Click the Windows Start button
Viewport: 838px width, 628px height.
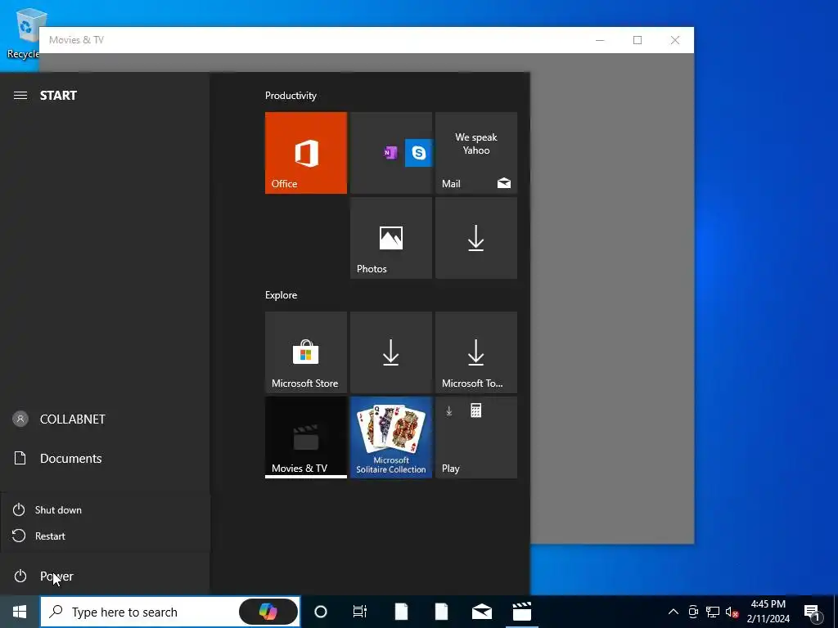[x=20, y=612]
